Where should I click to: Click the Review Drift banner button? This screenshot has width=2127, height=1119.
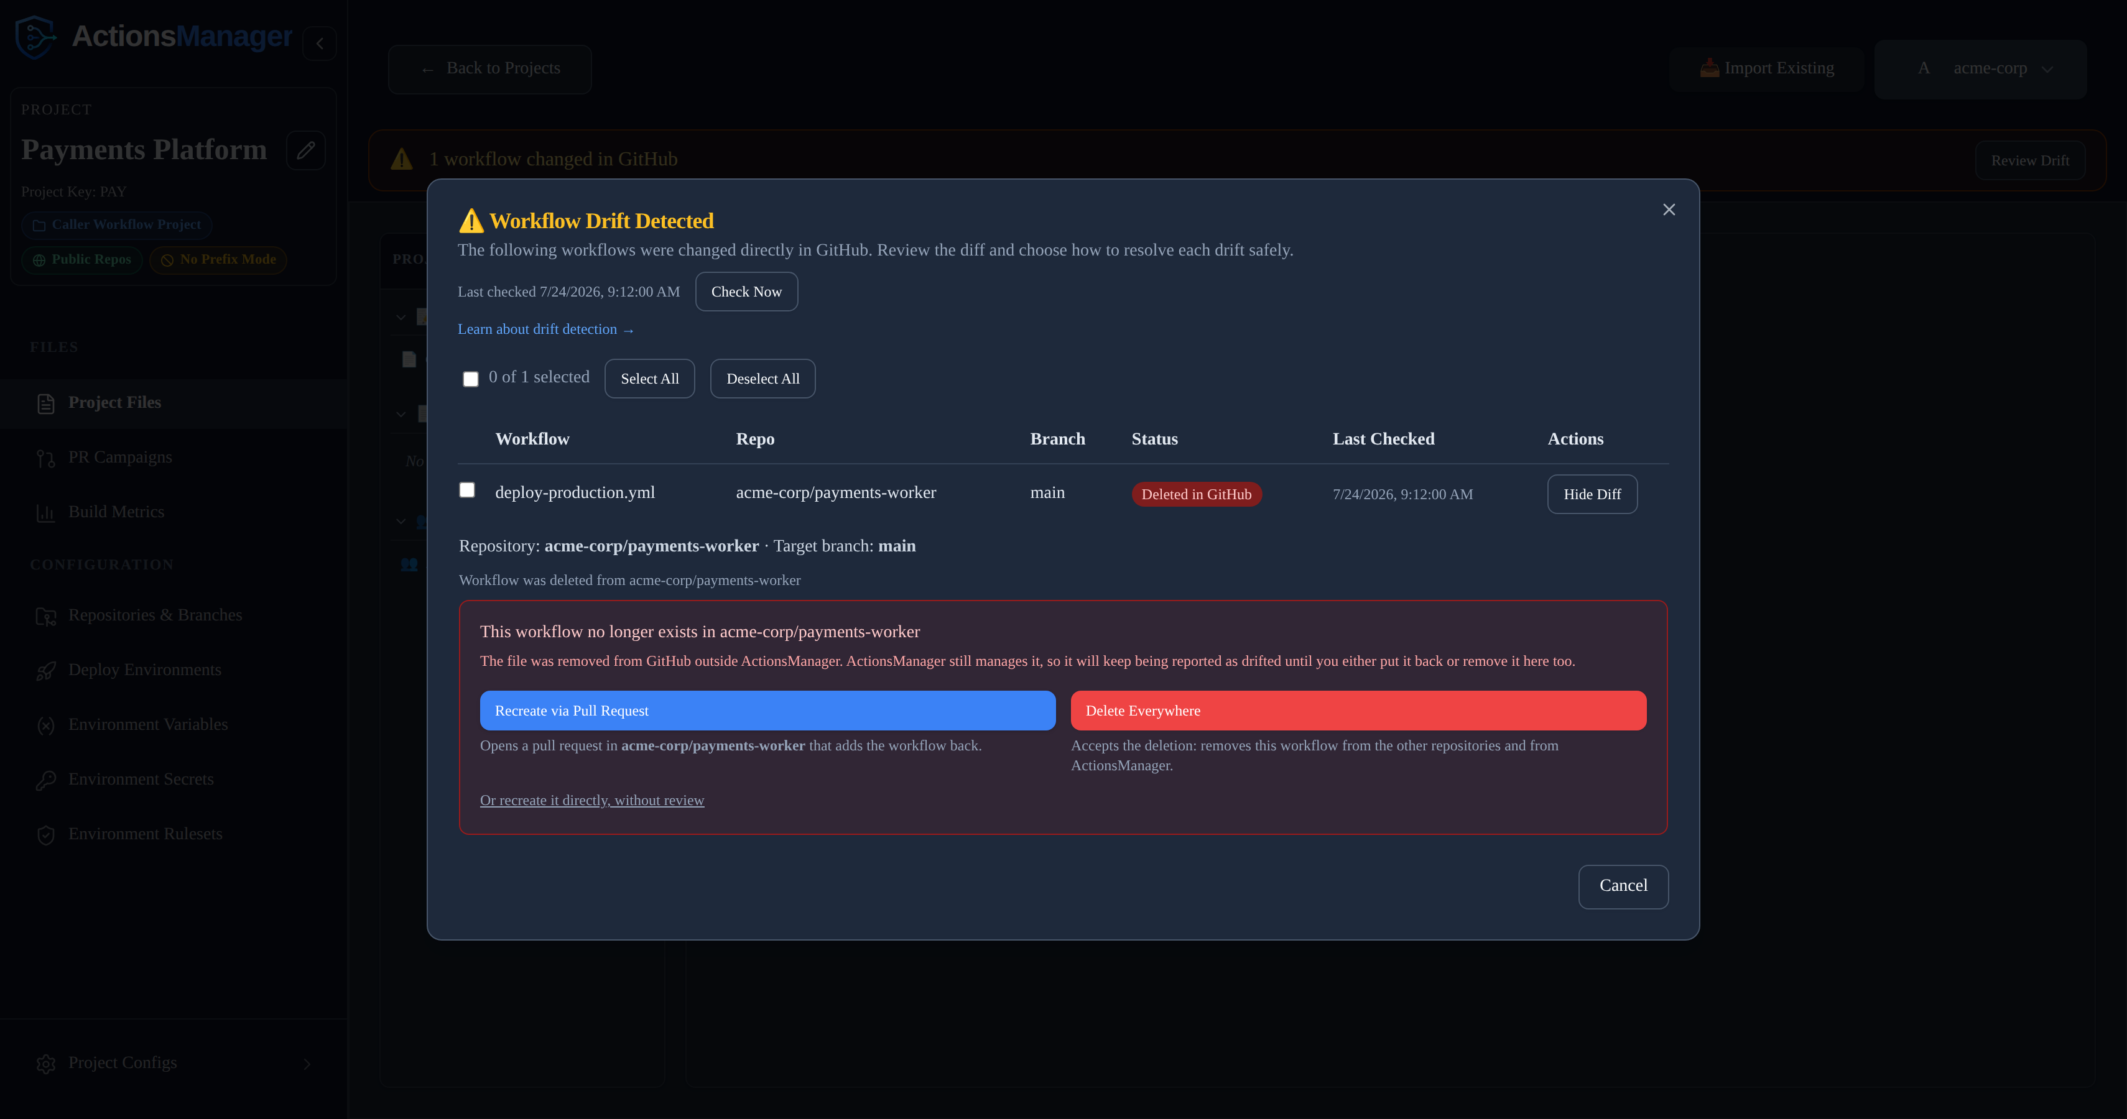tap(2029, 160)
